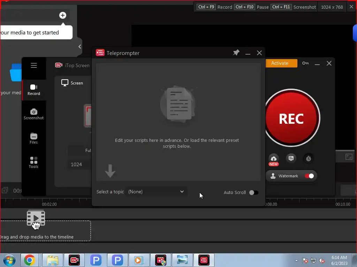The width and height of the screenshot is (357, 267).
Task: Close the iTop Screen Recorder window
Action: (329, 63)
